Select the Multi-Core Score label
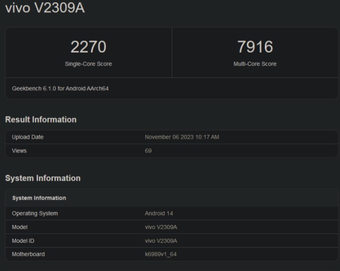This screenshot has width=340, height=271. 255,64
